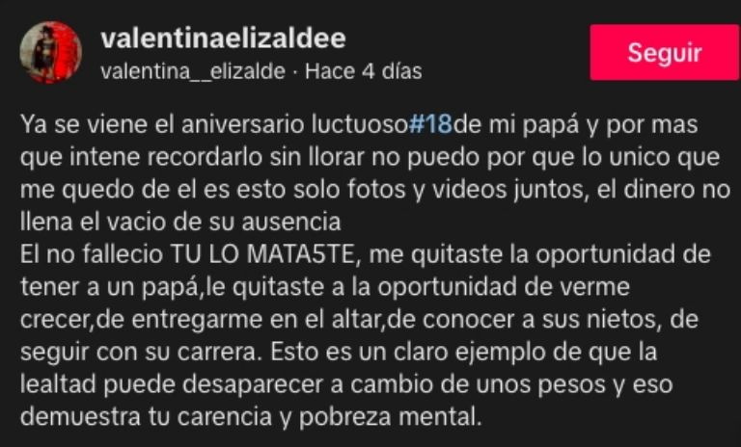The width and height of the screenshot is (741, 447).
Task: Click the phrase 'aniversario luctuoso'
Action: pyautogui.click(x=294, y=124)
